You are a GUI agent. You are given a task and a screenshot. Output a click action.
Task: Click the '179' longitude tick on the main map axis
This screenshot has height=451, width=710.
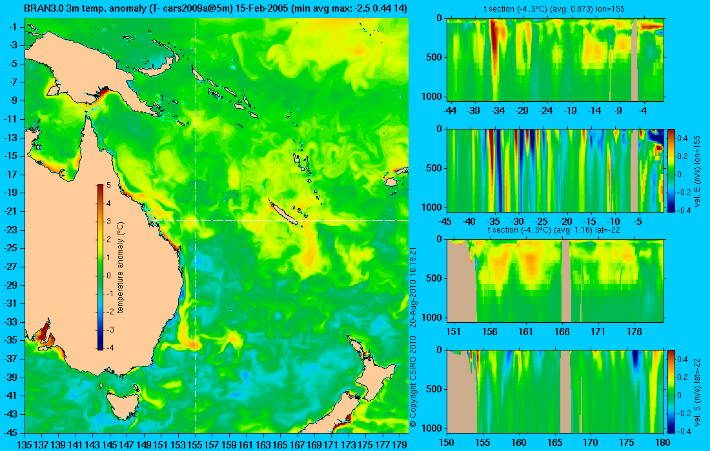point(400,445)
